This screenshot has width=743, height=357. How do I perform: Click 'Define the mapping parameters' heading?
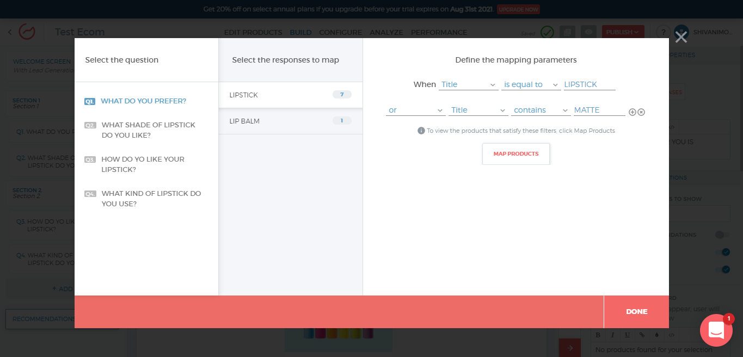click(516, 60)
